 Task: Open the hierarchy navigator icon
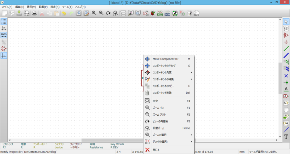[123, 13]
